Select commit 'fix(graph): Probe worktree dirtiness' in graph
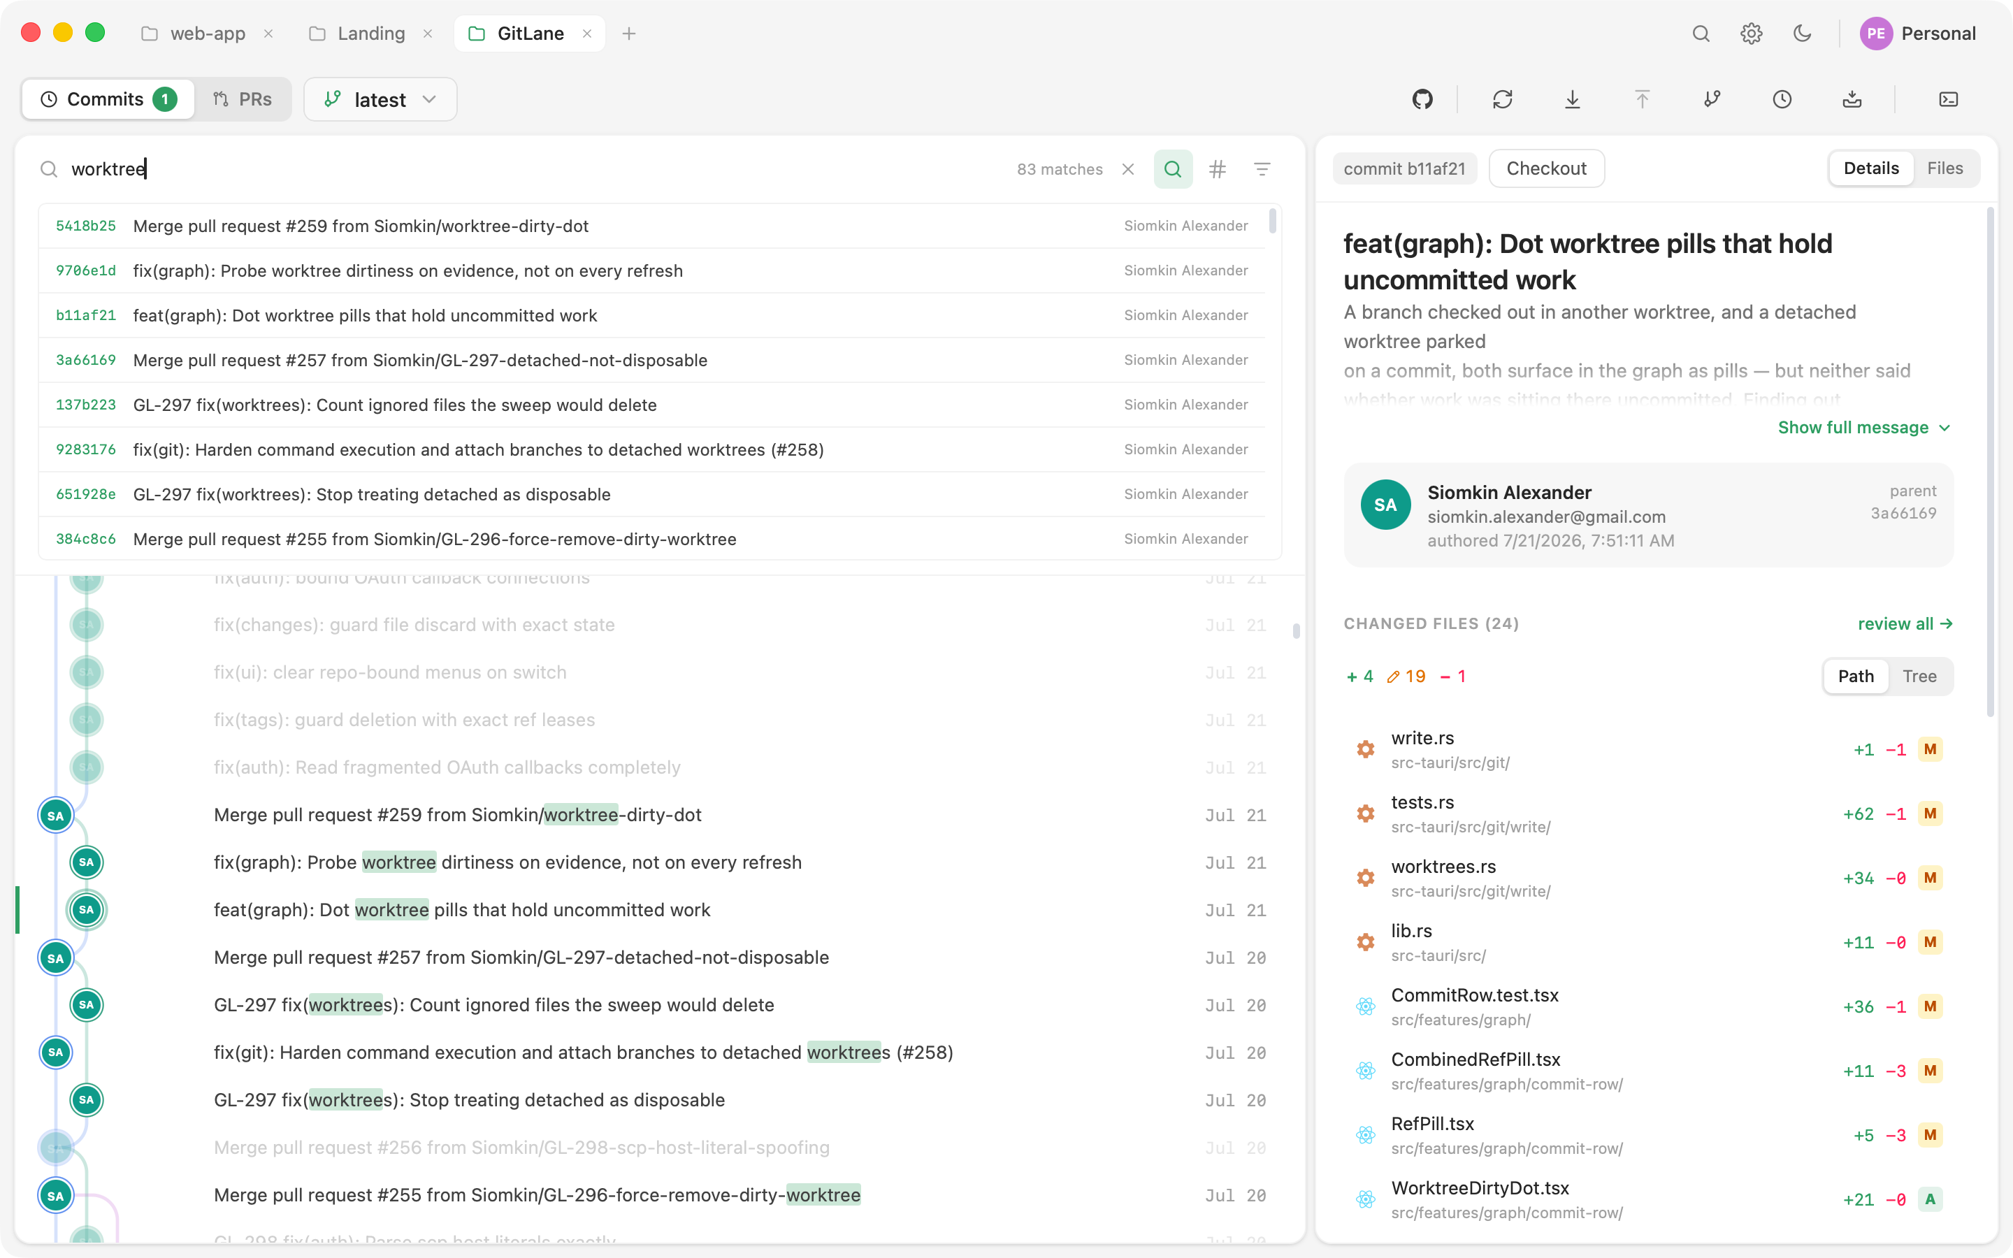This screenshot has height=1258, width=2013. tap(661, 862)
